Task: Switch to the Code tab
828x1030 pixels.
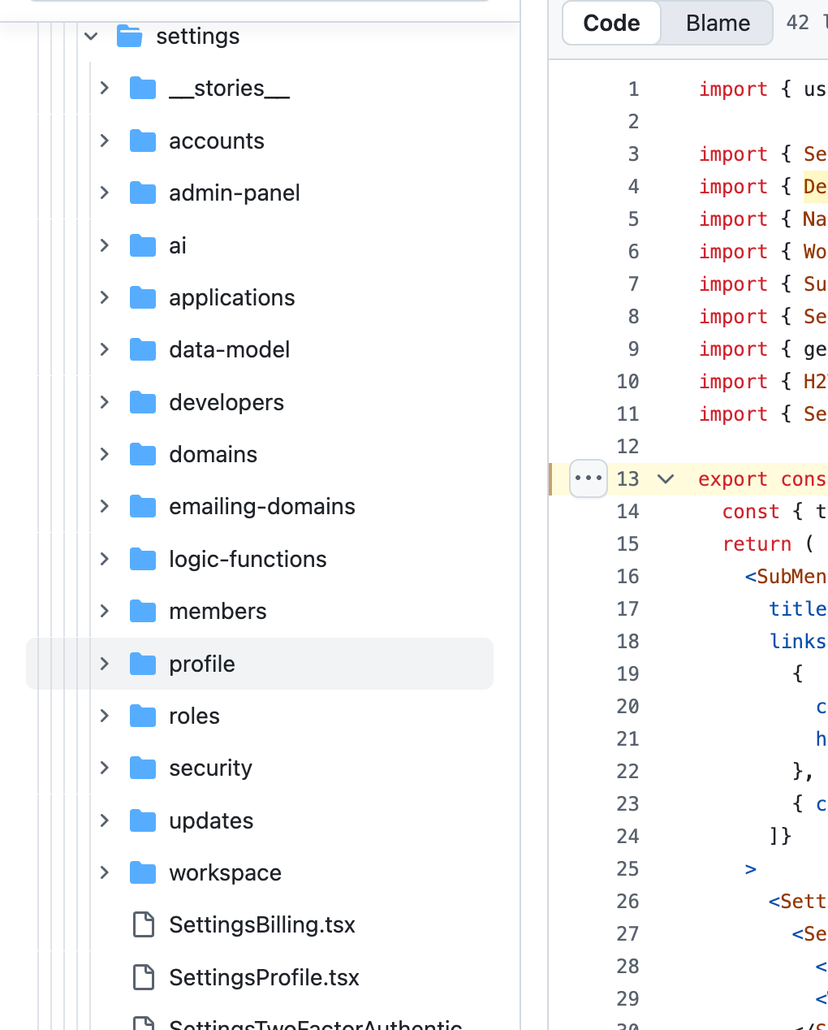Action: (x=611, y=23)
